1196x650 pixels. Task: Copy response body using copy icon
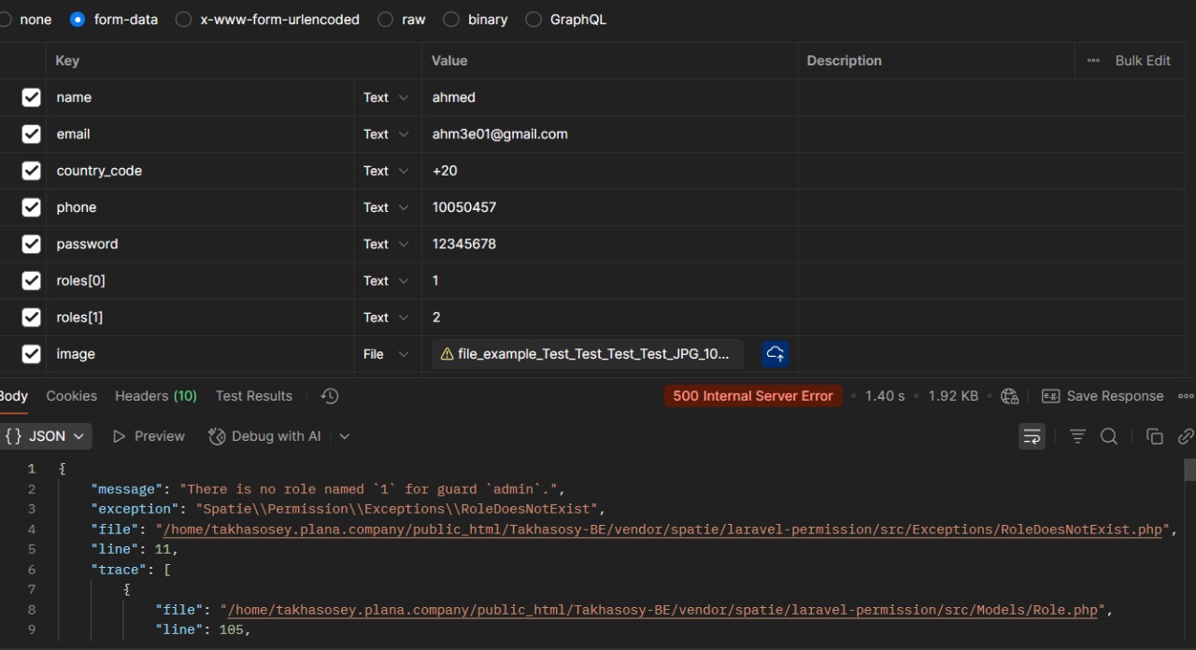[x=1155, y=436]
